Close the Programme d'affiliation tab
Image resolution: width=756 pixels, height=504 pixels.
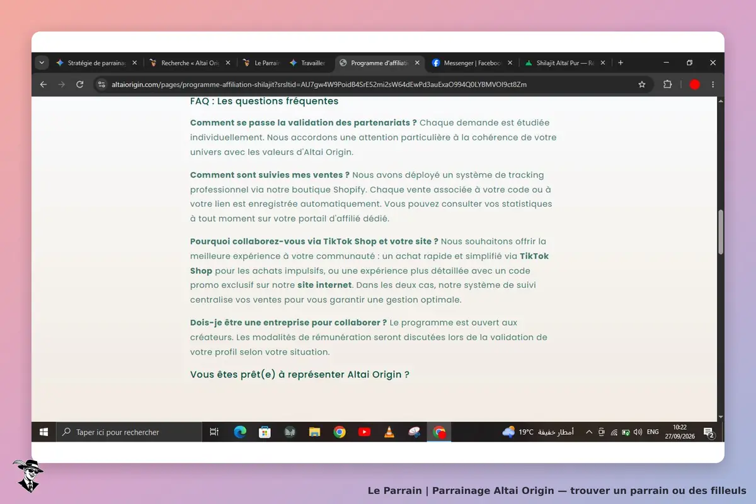click(417, 63)
